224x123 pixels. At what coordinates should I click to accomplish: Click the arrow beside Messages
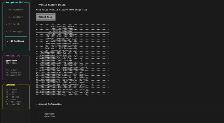pyautogui.click(x=6, y=32)
